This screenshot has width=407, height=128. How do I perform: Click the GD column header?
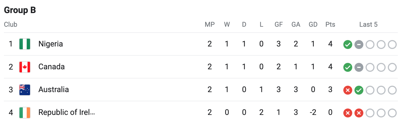[313, 24]
